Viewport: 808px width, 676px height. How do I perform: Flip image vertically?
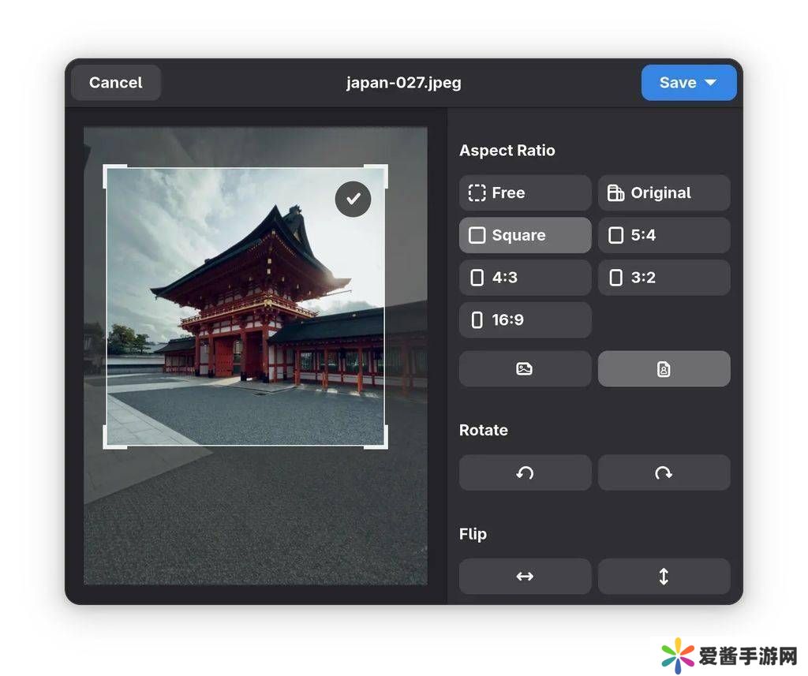pos(664,577)
